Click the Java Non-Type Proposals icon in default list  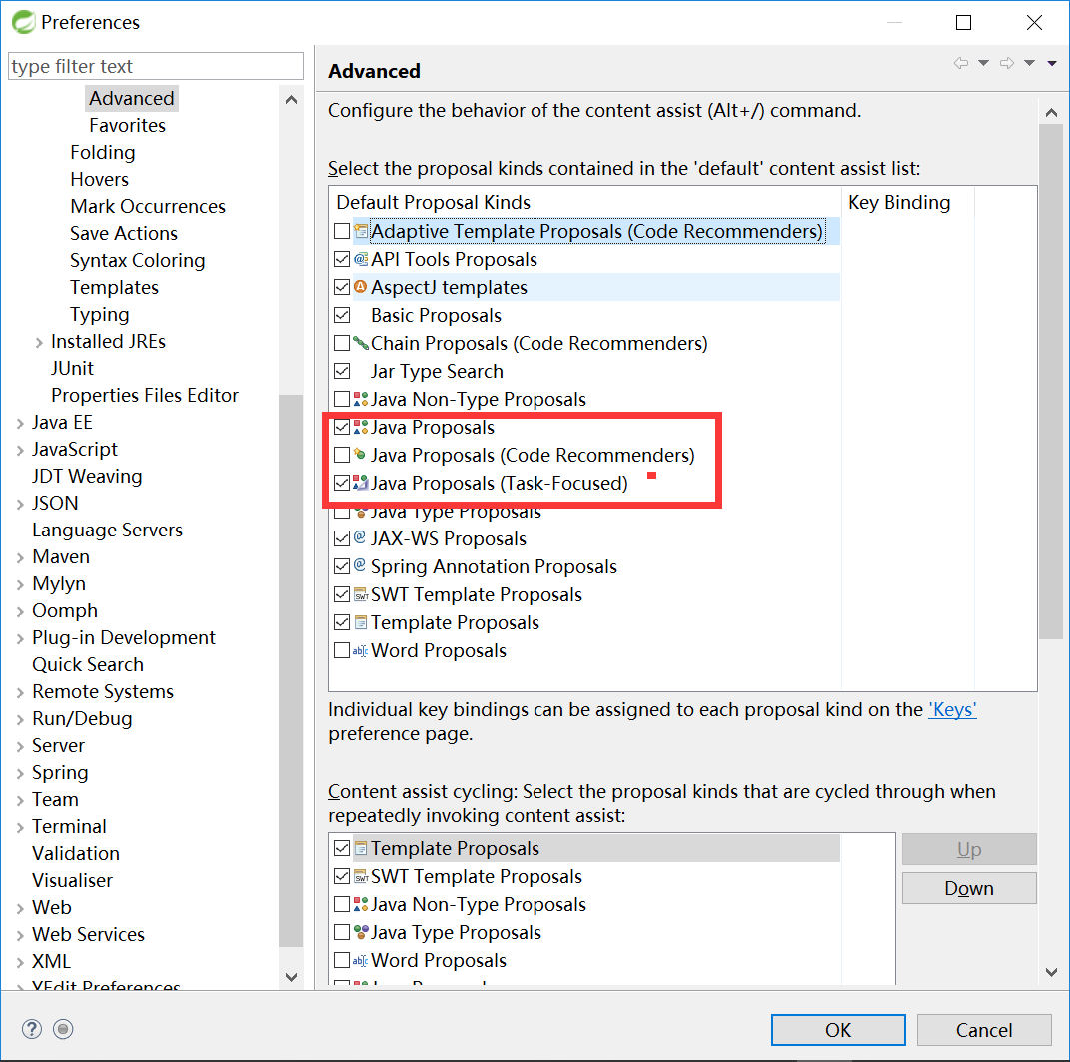[361, 399]
